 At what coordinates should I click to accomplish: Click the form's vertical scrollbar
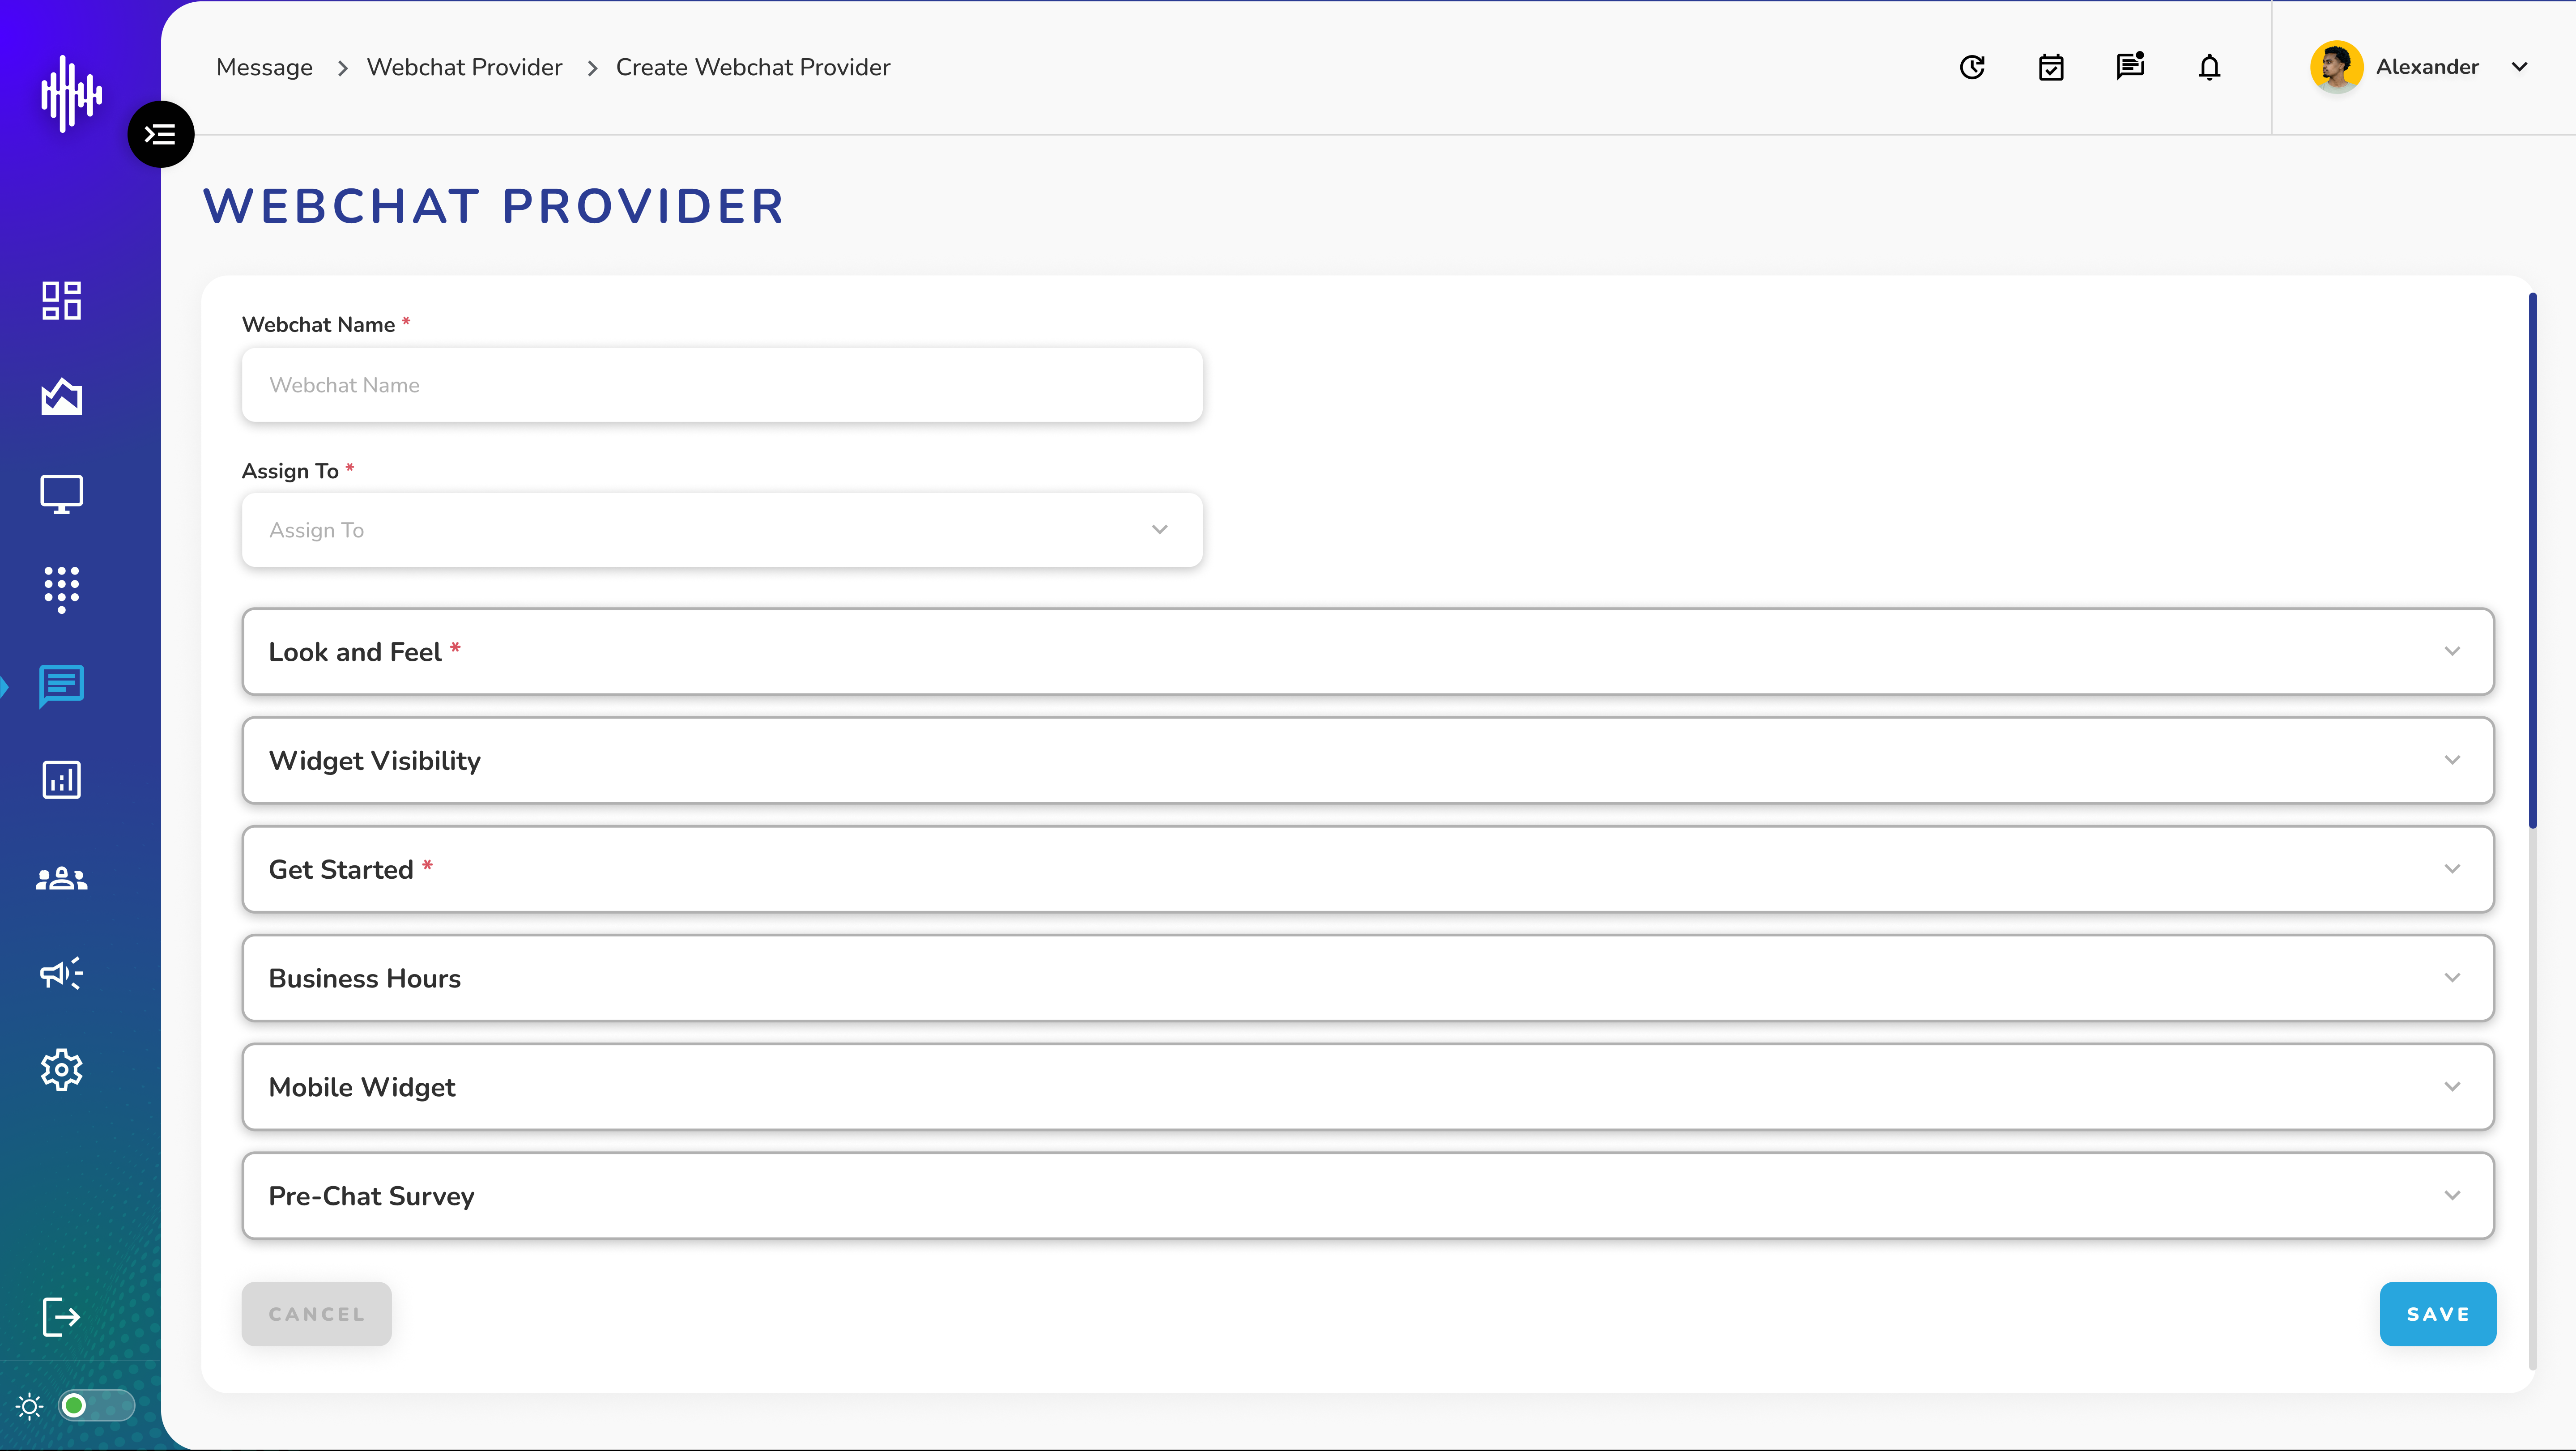(x=2532, y=560)
